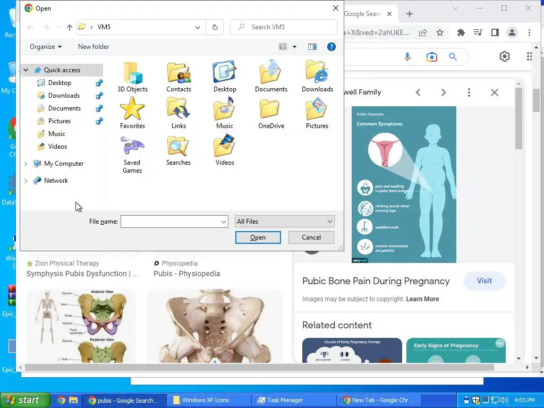This screenshot has height=408, width=544.
Task: Click the Pubis Diastasis preview image
Action: tap(404, 184)
